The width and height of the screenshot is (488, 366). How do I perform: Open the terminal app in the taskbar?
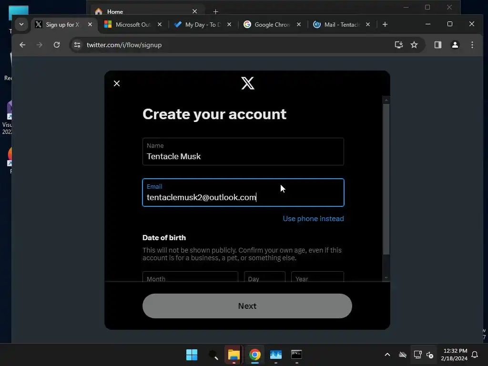[296, 355]
